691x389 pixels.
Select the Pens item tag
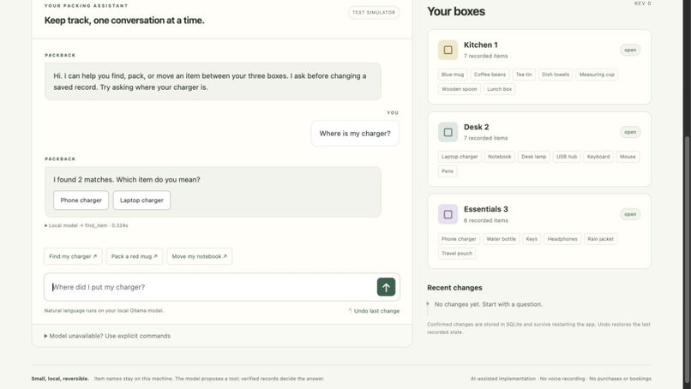tap(448, 171)
